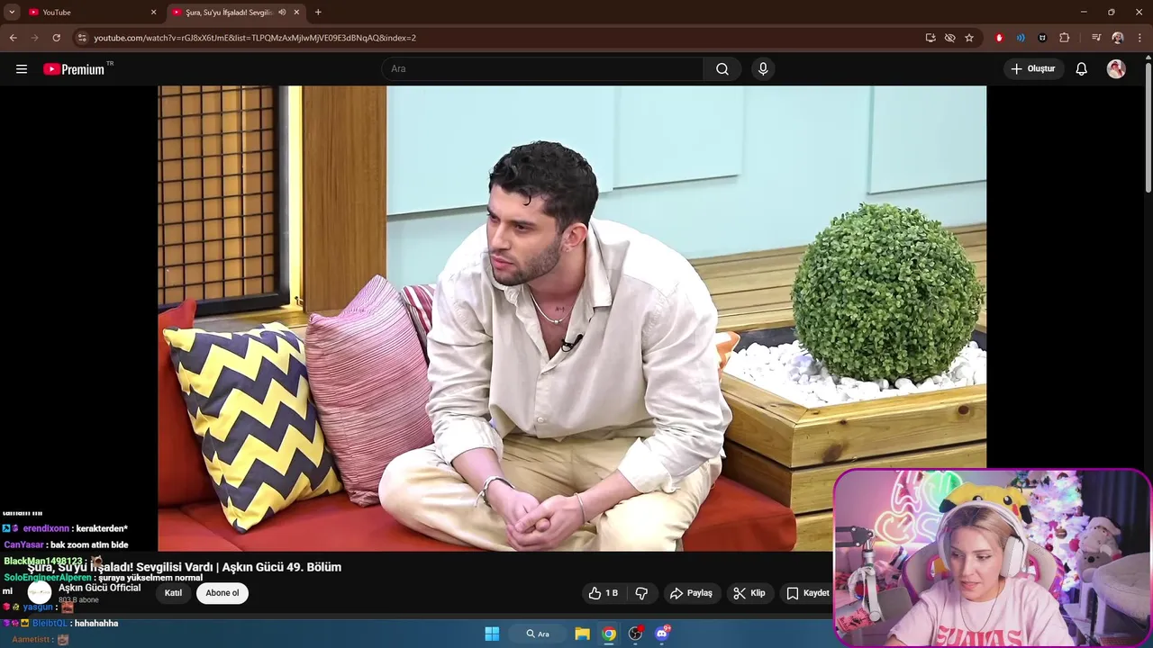Dislike the video with thumbs down
1153x648 pixels.
(641, 593)
